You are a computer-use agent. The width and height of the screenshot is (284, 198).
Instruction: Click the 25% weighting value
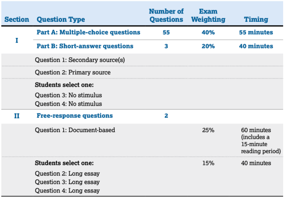click(208, 130)
